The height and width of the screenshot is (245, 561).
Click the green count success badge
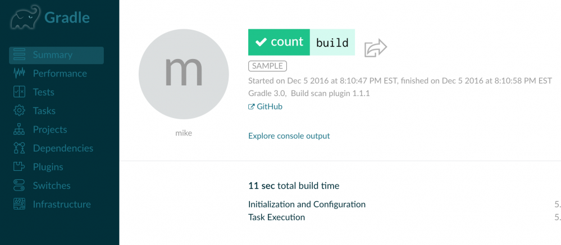279,42
